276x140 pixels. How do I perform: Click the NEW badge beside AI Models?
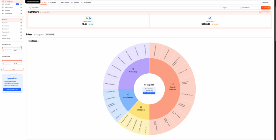17,4
